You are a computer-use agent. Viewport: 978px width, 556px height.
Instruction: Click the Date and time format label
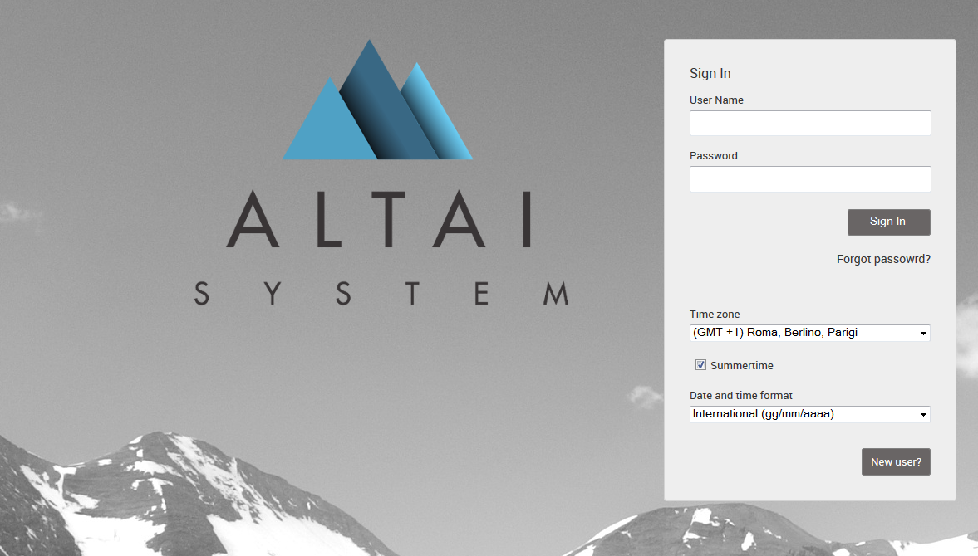741,395
